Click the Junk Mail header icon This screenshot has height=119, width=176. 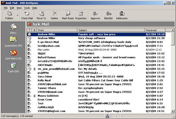pyautogui.click(x=29, y=24)
